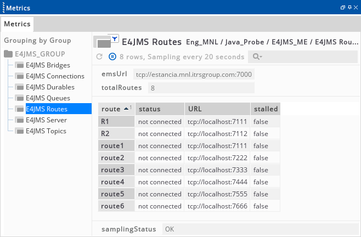The image size is (361, 237).
Task: Click the search magnifier icon
Action: tap(255, 57)
